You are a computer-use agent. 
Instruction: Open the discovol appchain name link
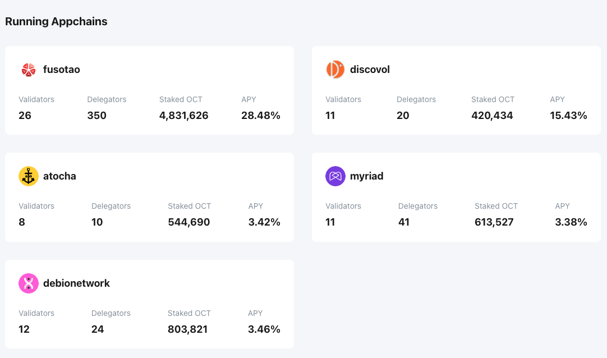370,70
